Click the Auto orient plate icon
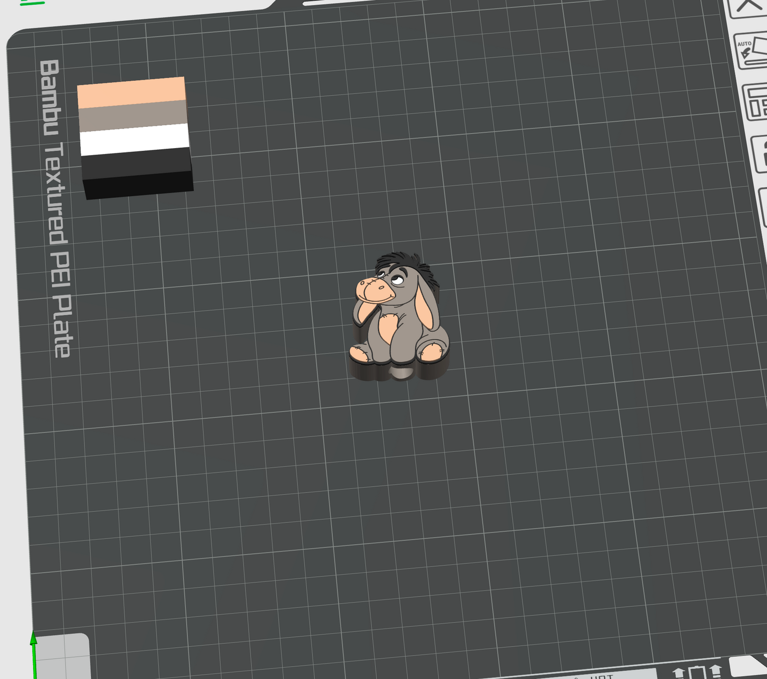767x679 pixels. pyautogui.click(x=752, y=51)
